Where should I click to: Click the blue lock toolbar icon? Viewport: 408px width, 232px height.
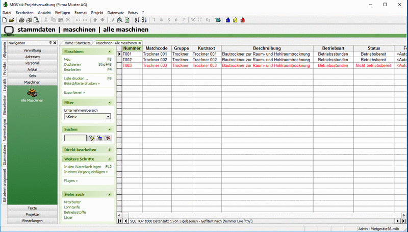click(228, 20)
